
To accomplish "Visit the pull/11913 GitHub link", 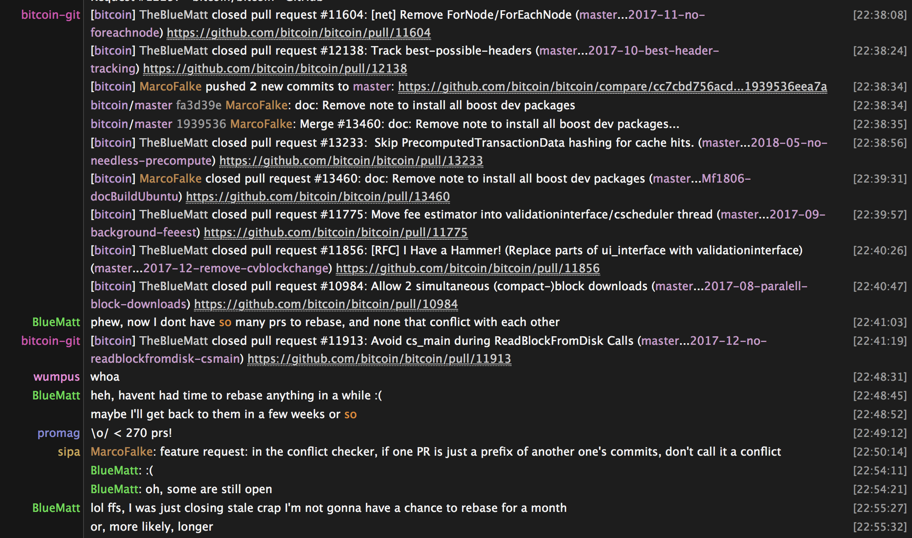I will coord(379,359).
